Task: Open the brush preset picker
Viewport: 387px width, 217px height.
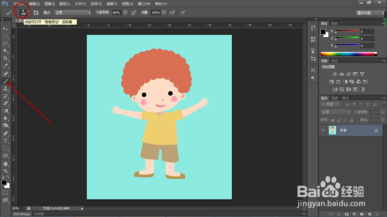Action: coord(24,13)
